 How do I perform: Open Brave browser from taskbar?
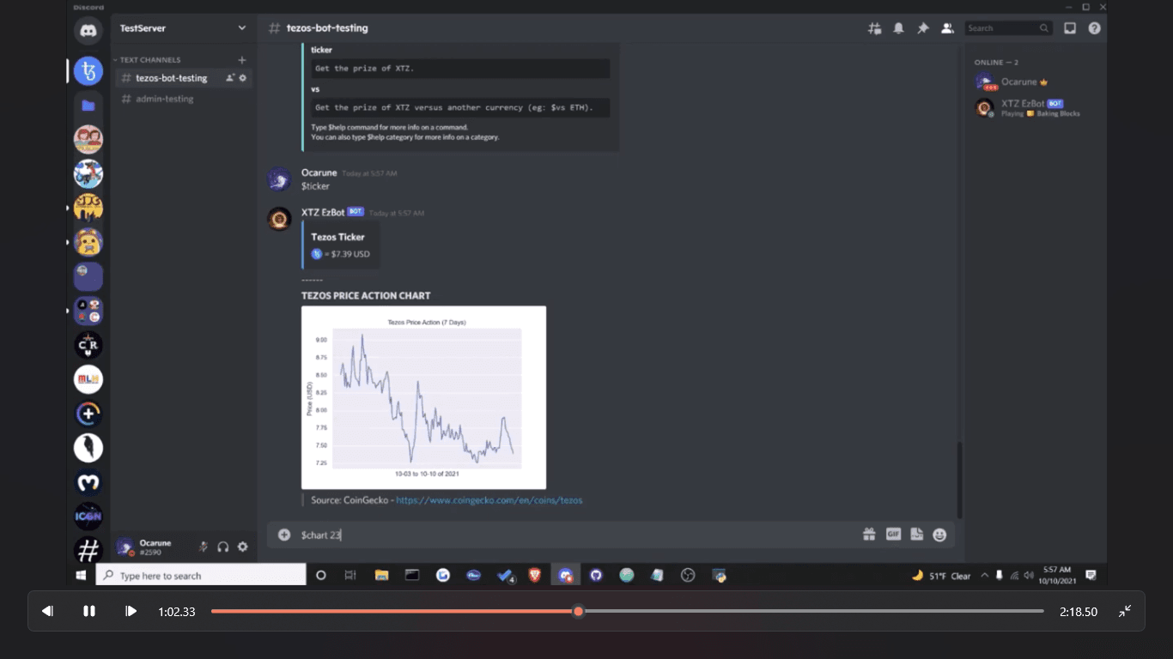pyautogui.click(x=535, y=575)
